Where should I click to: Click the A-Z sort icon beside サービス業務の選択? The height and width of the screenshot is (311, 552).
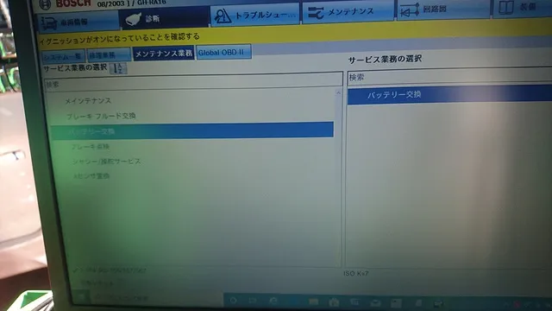pos(118,68)
